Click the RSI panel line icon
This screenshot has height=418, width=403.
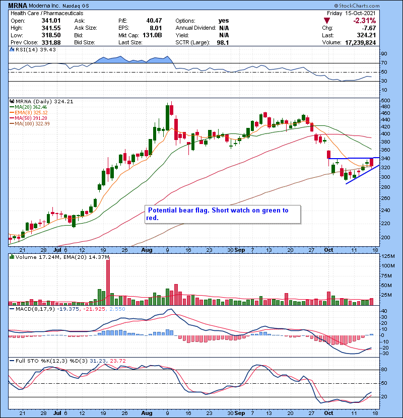pos(12,49)
